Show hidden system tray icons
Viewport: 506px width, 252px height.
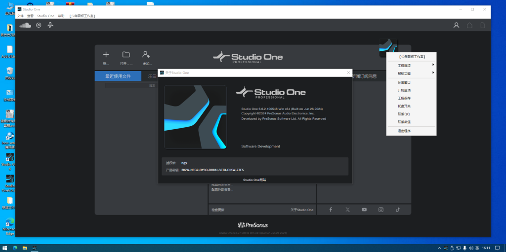439,248
